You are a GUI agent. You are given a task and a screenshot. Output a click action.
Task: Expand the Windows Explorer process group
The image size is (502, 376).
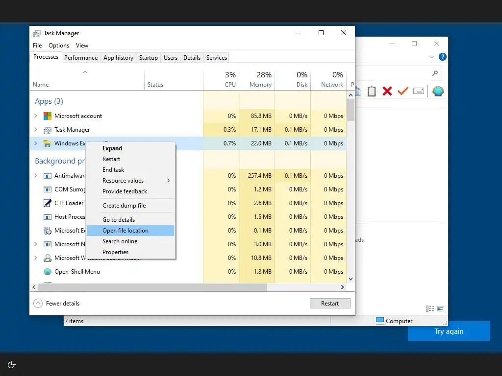35,143
